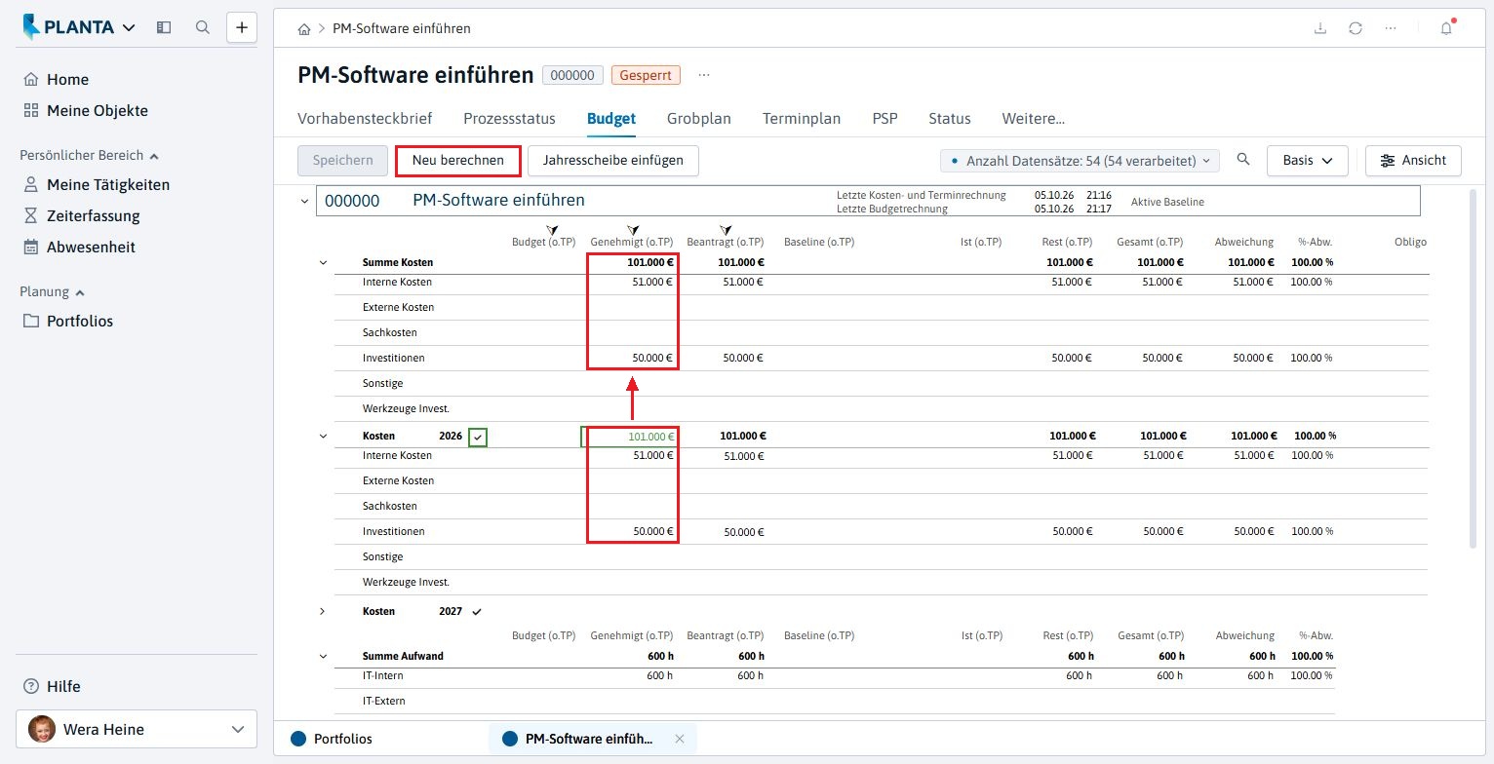Click the search magnifier in the Budget toolbar
This screenshot has width=1494, height=764.
tap(1243, 160)
